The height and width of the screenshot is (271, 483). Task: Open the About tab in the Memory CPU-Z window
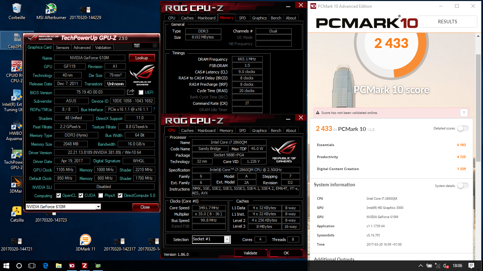(291, 18)
